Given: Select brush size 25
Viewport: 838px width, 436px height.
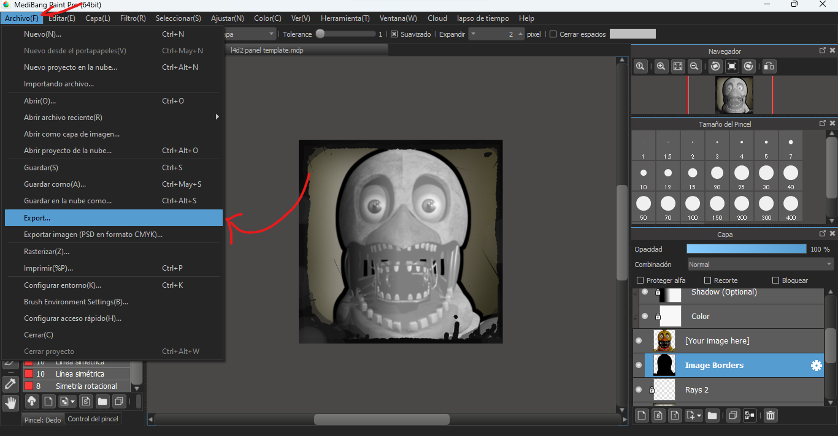Looking at the screenshot, I should pos(742,176).
